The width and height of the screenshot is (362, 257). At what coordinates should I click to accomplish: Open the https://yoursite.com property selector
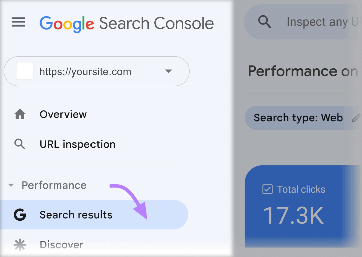(97, 71)
